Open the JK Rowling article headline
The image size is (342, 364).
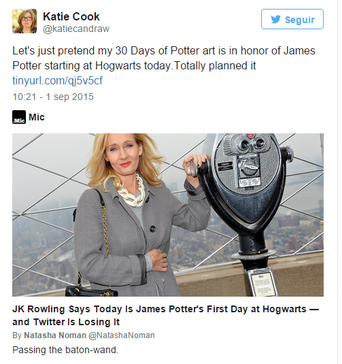[x=166, y=316]
